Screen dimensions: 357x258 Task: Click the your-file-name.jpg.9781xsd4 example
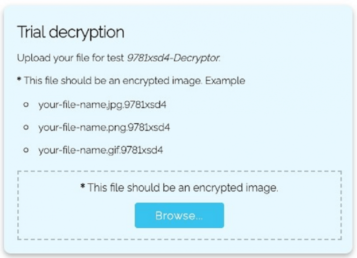102,104
